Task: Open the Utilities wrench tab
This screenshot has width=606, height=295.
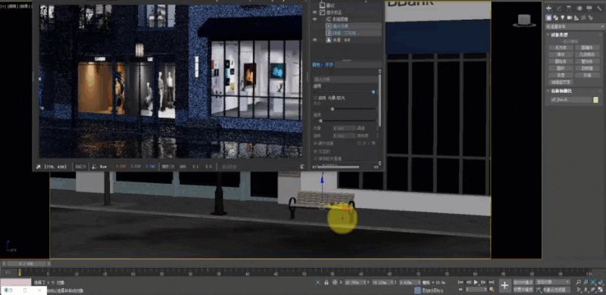Action: click(600, 8)
